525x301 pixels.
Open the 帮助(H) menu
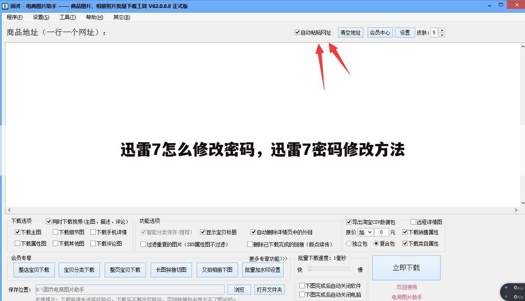coord(94,17)
